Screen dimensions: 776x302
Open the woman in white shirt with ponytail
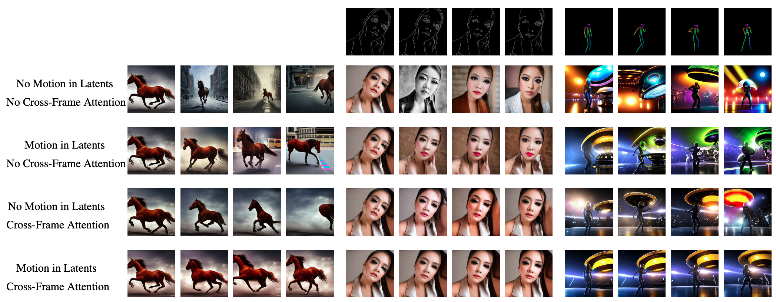click(529, 89)
